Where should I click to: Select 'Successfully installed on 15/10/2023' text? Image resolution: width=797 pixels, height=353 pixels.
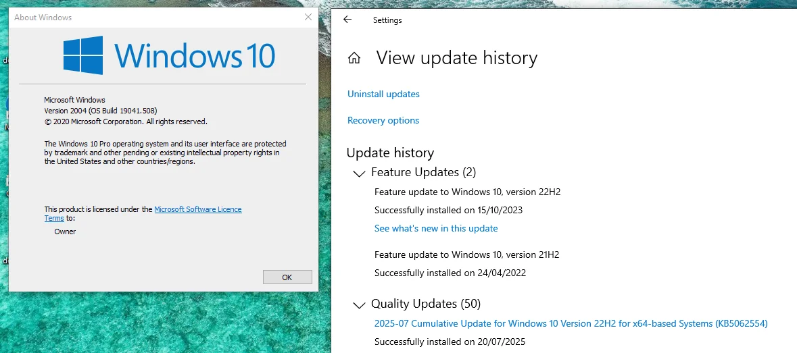point(448,210)
